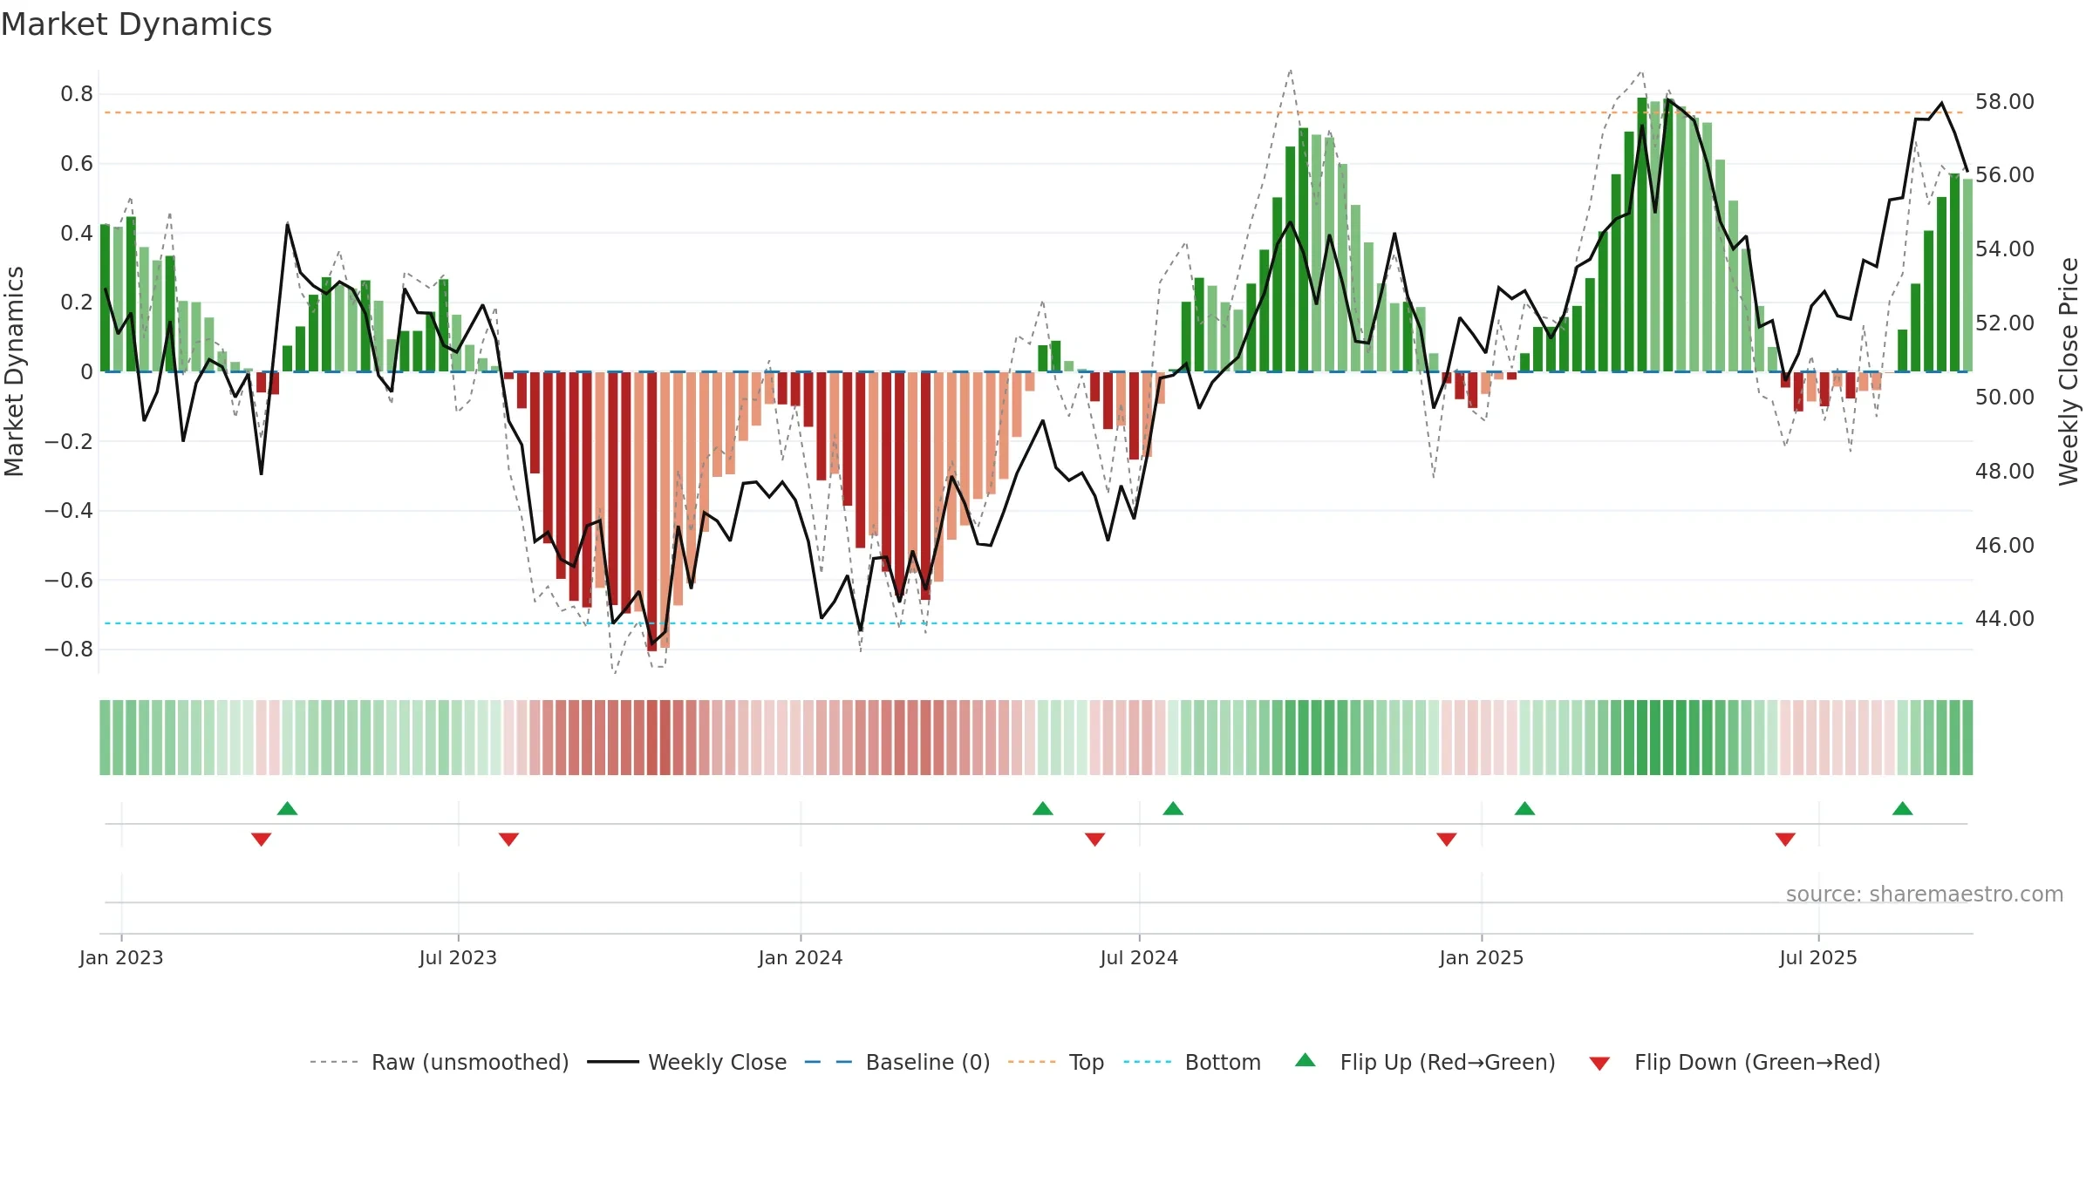Screen dimensions: 2093x1177
Task: Click the 44.00 price tick label
Action: [2005, 619]
